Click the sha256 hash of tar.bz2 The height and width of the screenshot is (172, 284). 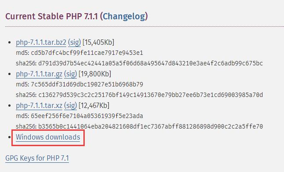tap(151, 63)
